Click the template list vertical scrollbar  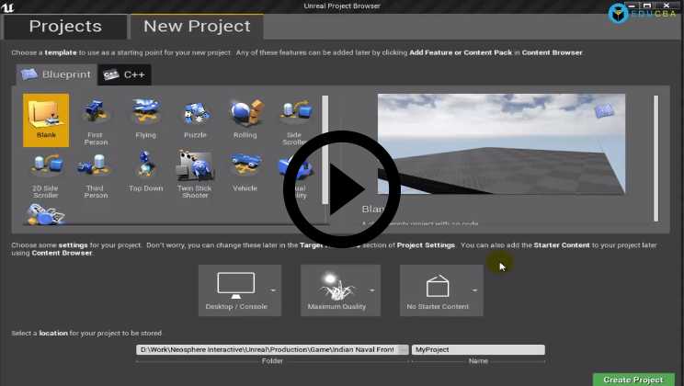pos(325,150)
